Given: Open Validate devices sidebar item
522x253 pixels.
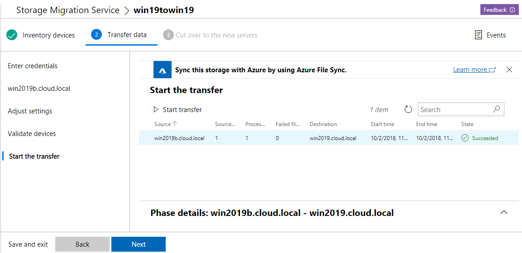Looking at the screenshot, I should pos(32,133).
